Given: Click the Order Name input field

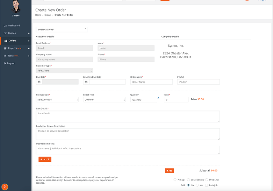Looking at the screenshot, I should pos(151,82).
